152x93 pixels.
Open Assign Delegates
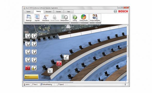(95, 18)
